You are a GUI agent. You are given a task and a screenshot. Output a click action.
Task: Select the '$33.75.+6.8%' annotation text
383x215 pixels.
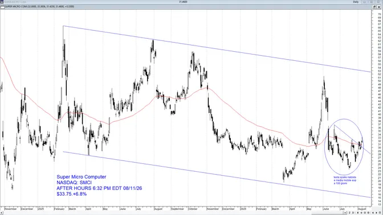pyautogui.click(x=72, y=194)
